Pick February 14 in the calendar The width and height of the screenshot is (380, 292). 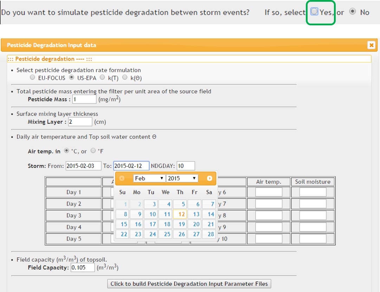click(209, 214)
